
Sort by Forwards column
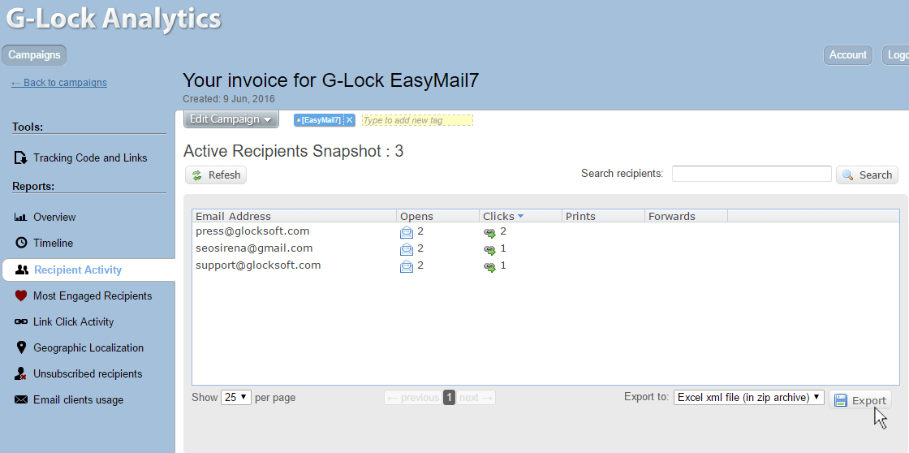click(686, 216)
